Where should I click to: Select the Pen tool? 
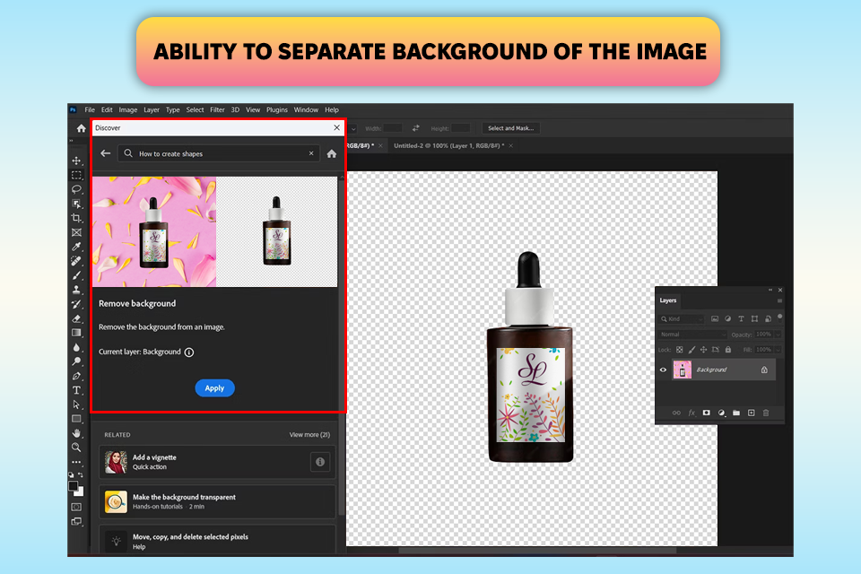coord(76,376)
